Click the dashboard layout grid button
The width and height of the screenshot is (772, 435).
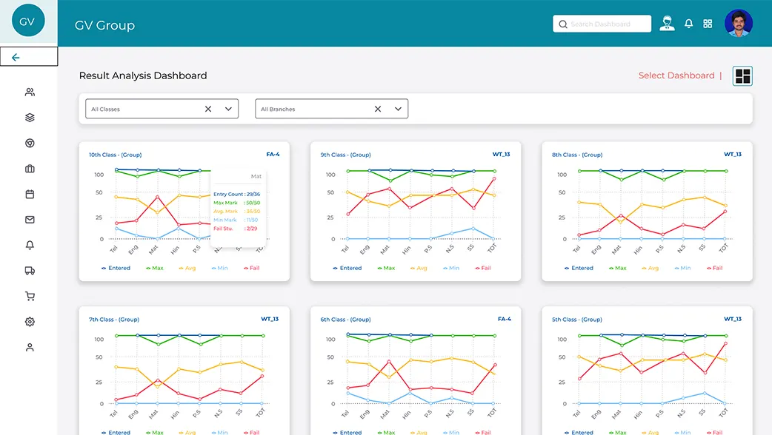point(742,76)
